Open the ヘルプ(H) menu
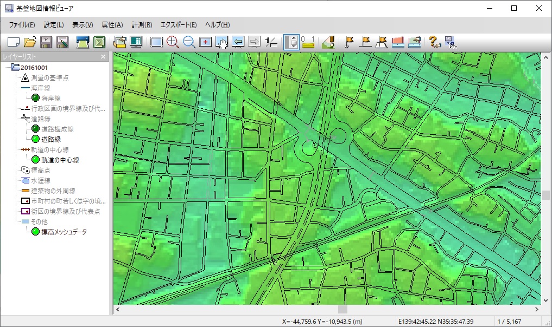 217,24
